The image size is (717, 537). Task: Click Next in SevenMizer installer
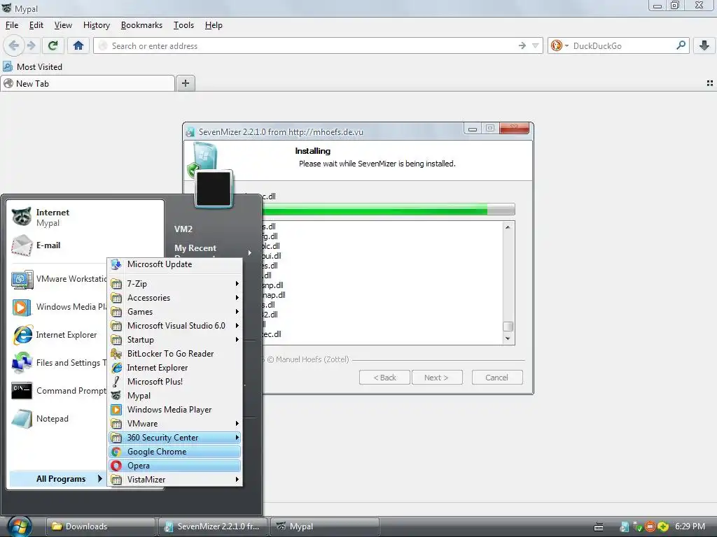pos(437,378)
